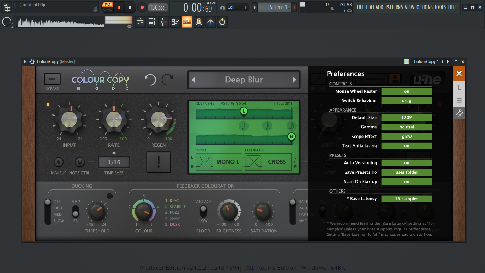Flip the VINTAGE/LOW floor switch
This screenshot has width=485, height=273.
click(x=203, y=211)
